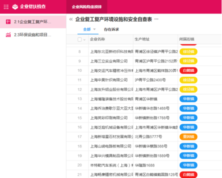Viewport: 222px width, 178px height.
Task: Open the 企业风险隐患摸排 top tab
Action: pyautogui.click(x=87, y=7)
